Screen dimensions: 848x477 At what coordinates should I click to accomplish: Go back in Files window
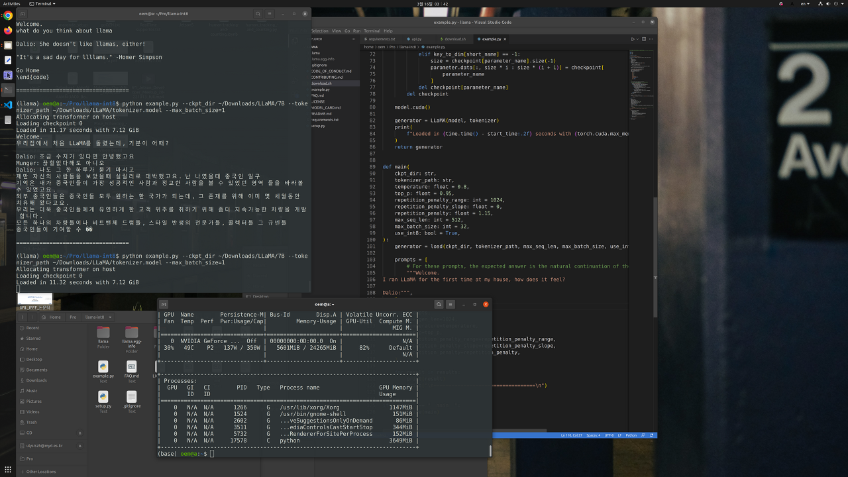[x=24, y=317]
